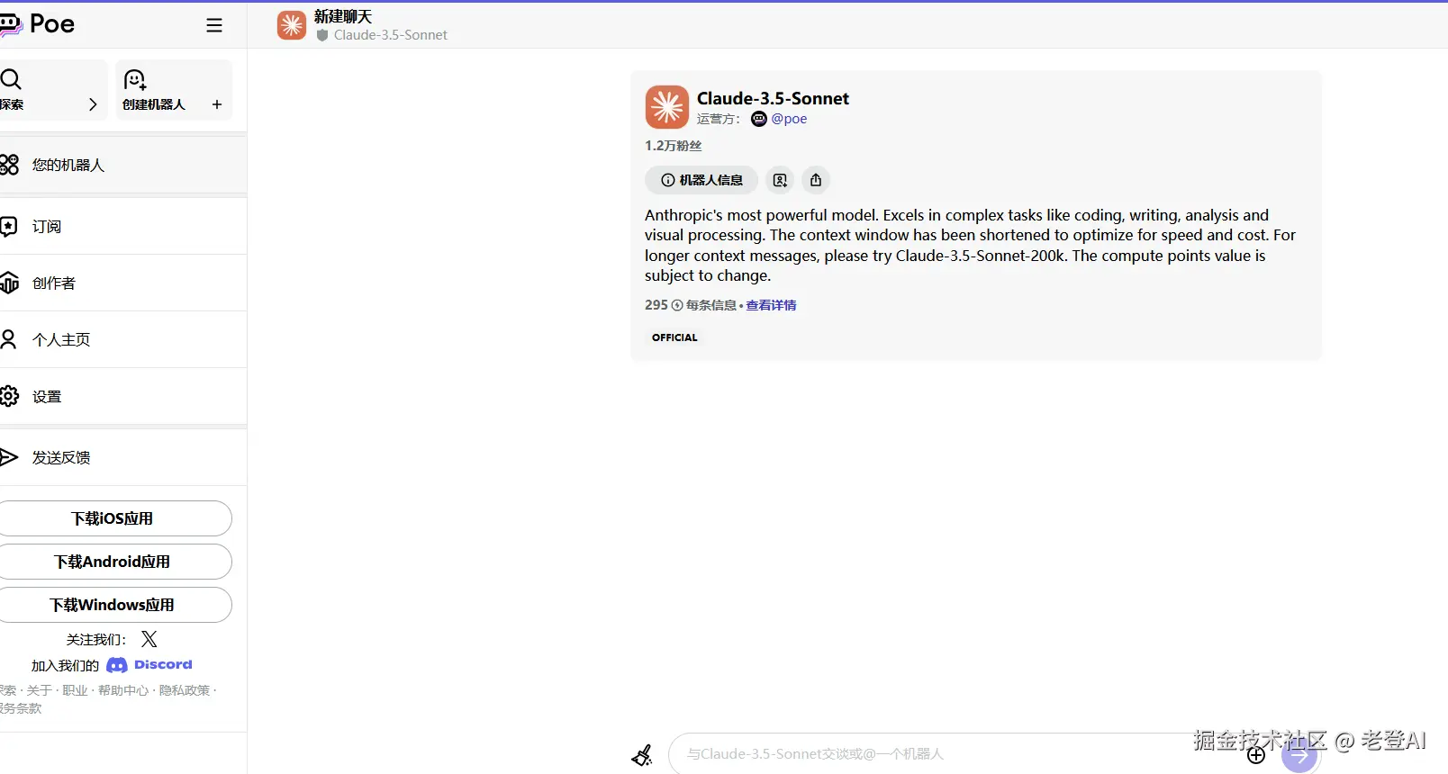Image resolution: width=1448 pixels, height=774 pixels.
Task: Click 发送反馈 in the sidebar
Action: coord(123,457)
